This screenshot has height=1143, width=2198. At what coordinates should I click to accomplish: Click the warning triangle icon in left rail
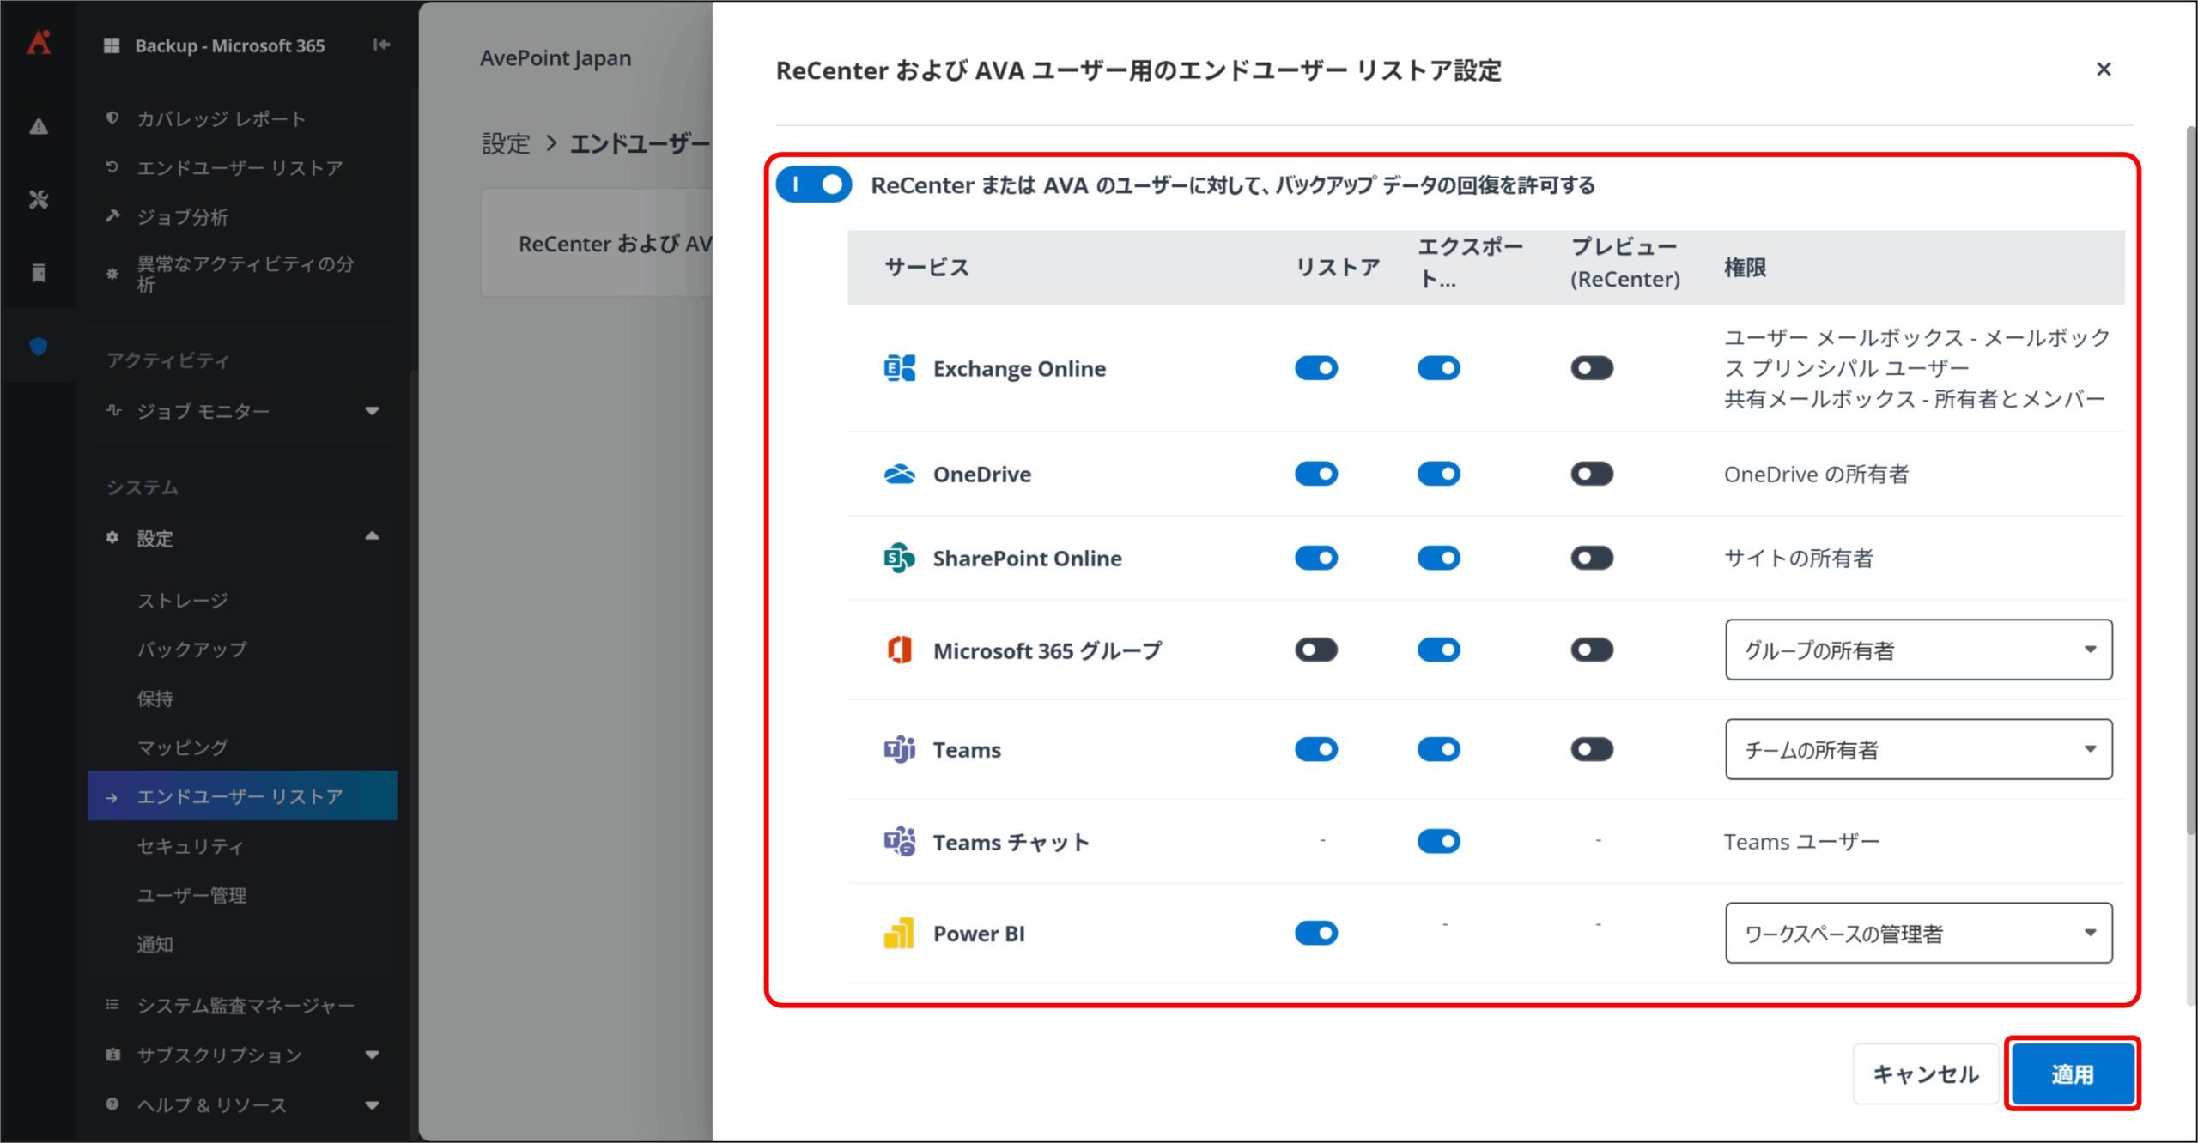(39, 127)
